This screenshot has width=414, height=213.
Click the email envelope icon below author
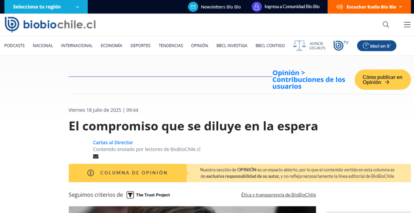coord(96,156)
